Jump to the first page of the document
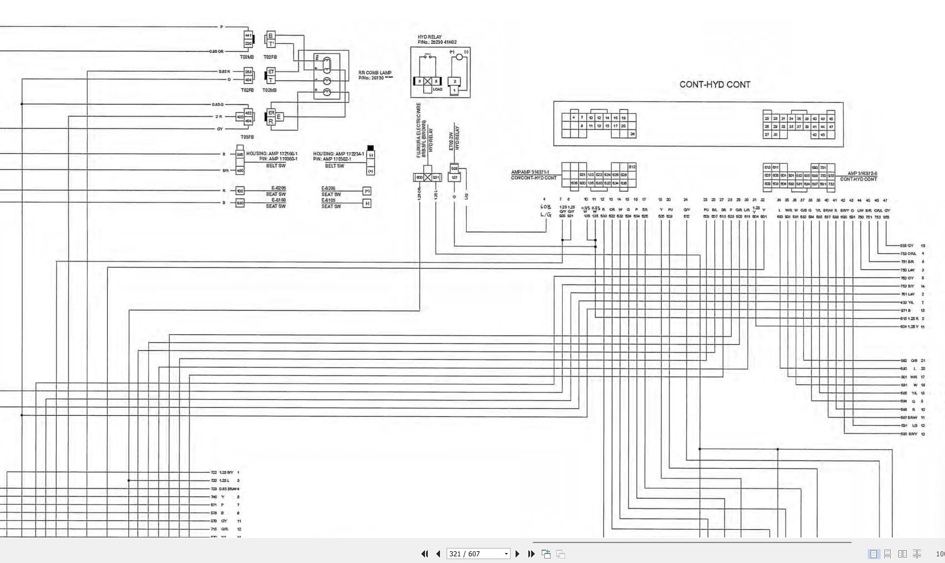Viewport: 945px width, 563px height. click(425, 554)
